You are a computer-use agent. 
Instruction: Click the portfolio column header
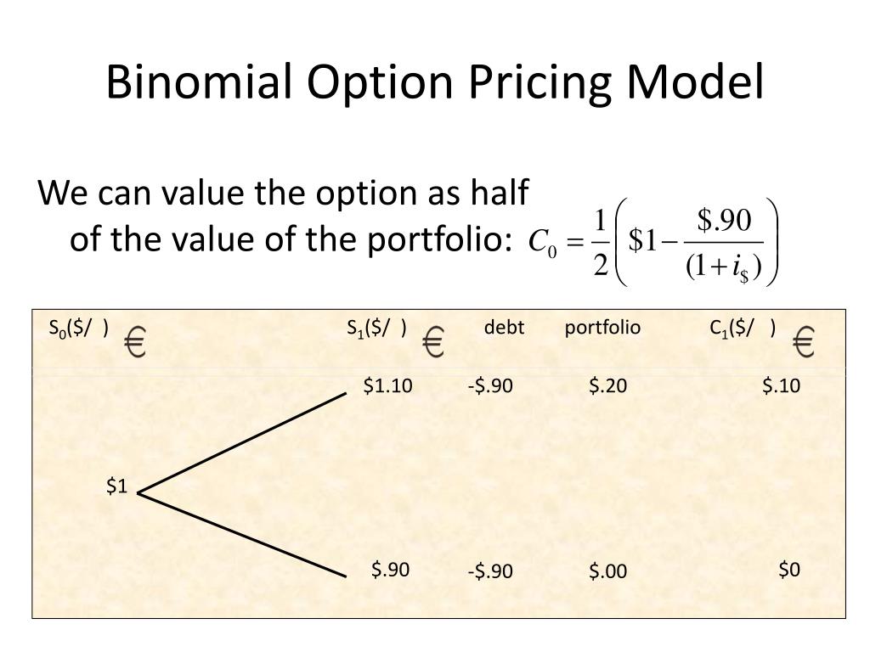(x=602, y=328)
